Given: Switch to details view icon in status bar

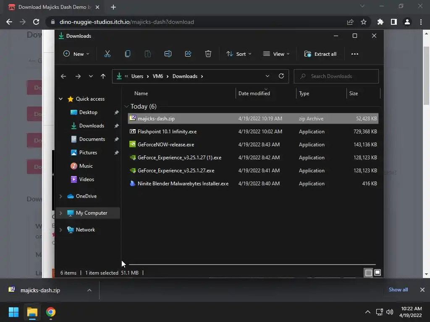Looking at the screenshot, I should [368, 273].
